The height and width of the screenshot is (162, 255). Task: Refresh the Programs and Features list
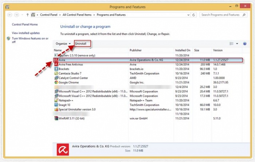[x=193, y=15]
